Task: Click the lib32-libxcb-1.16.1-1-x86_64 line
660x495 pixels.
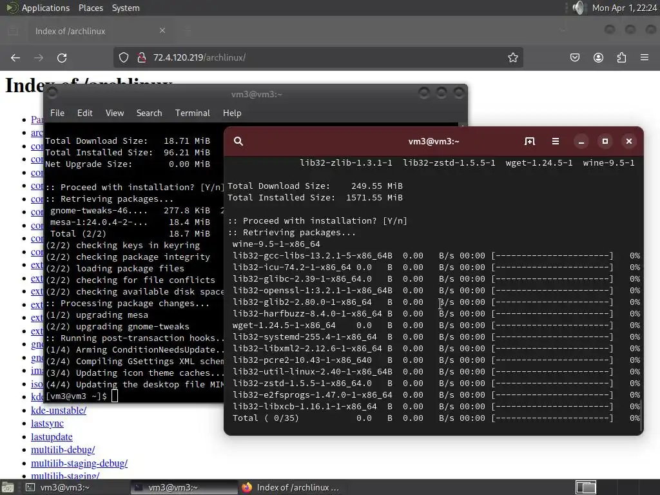Action: click(436, 407)
